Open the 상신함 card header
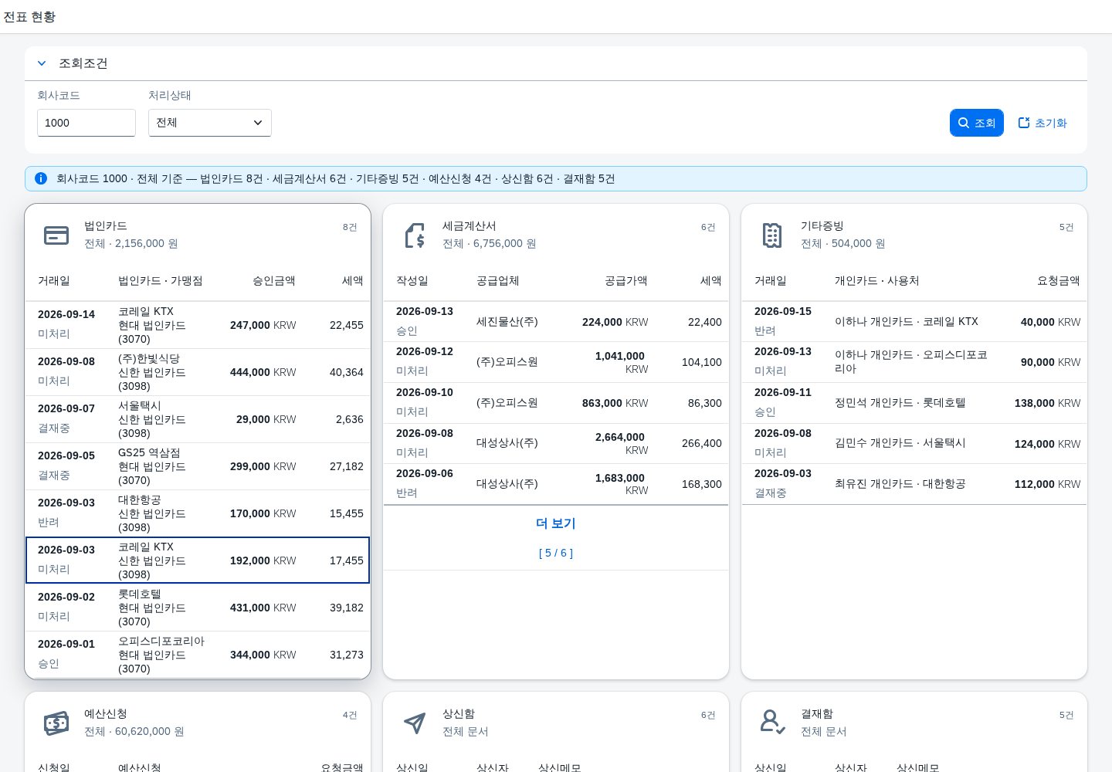Viewport: 1112px width, 772px height. (x=556, y=723)
